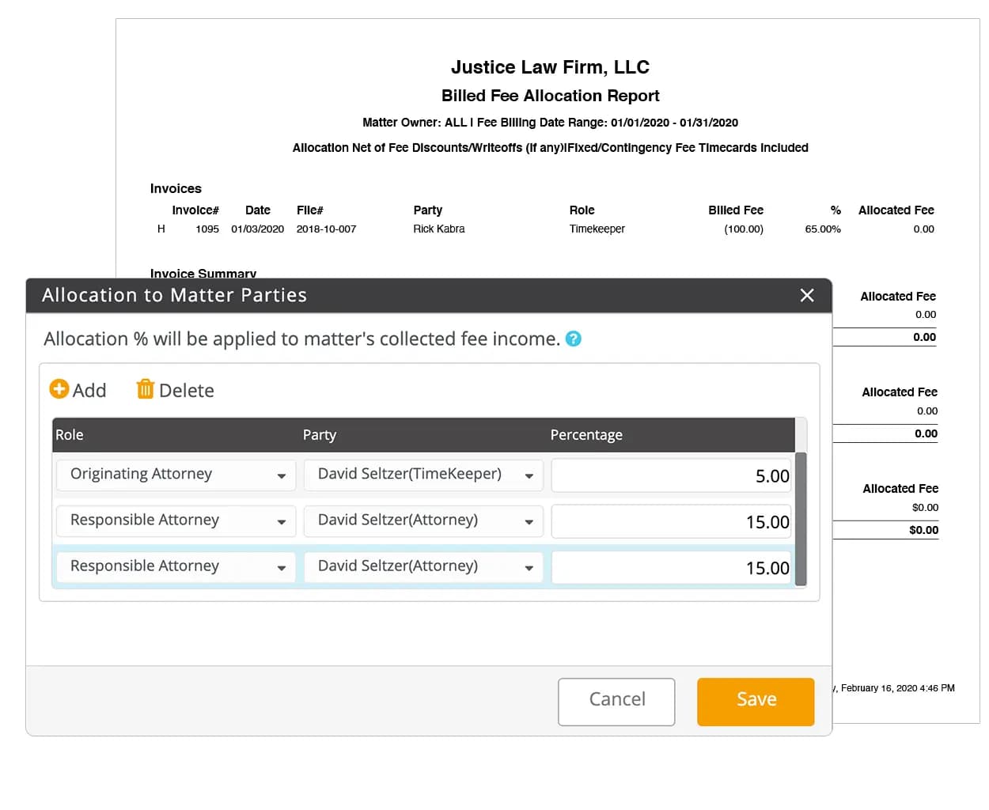The width and height of the screenshot is (989, 810).
Task: Click Rick Kabra party in report
Action: coord(439,229)
